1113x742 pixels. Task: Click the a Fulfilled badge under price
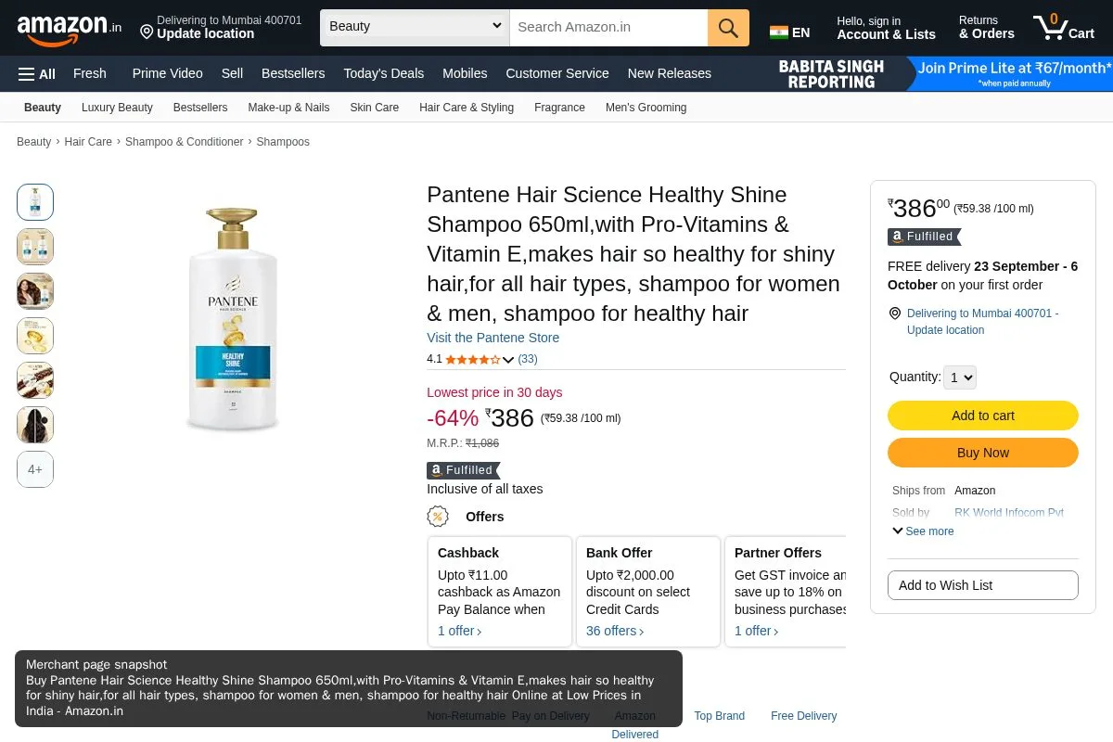coord(463,470)
